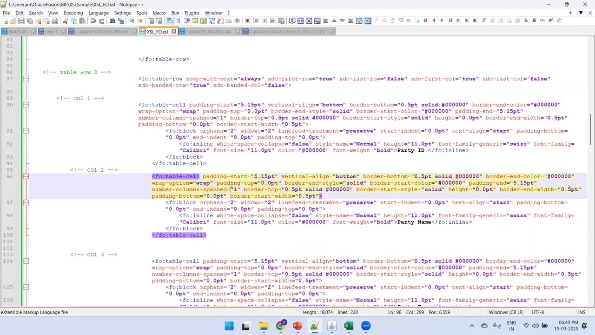Viewport: 595px width, 335px height.
Task: Open the tab list dropdown arrow
Action: point(581,13)
